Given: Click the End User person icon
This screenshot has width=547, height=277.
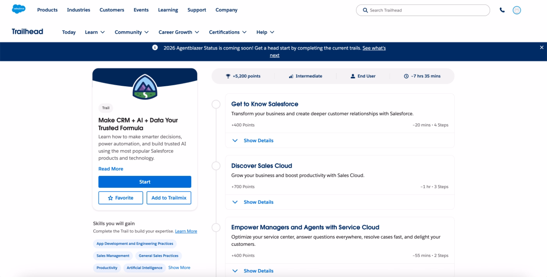Looking at the screenshot, I should coord(353,76).
